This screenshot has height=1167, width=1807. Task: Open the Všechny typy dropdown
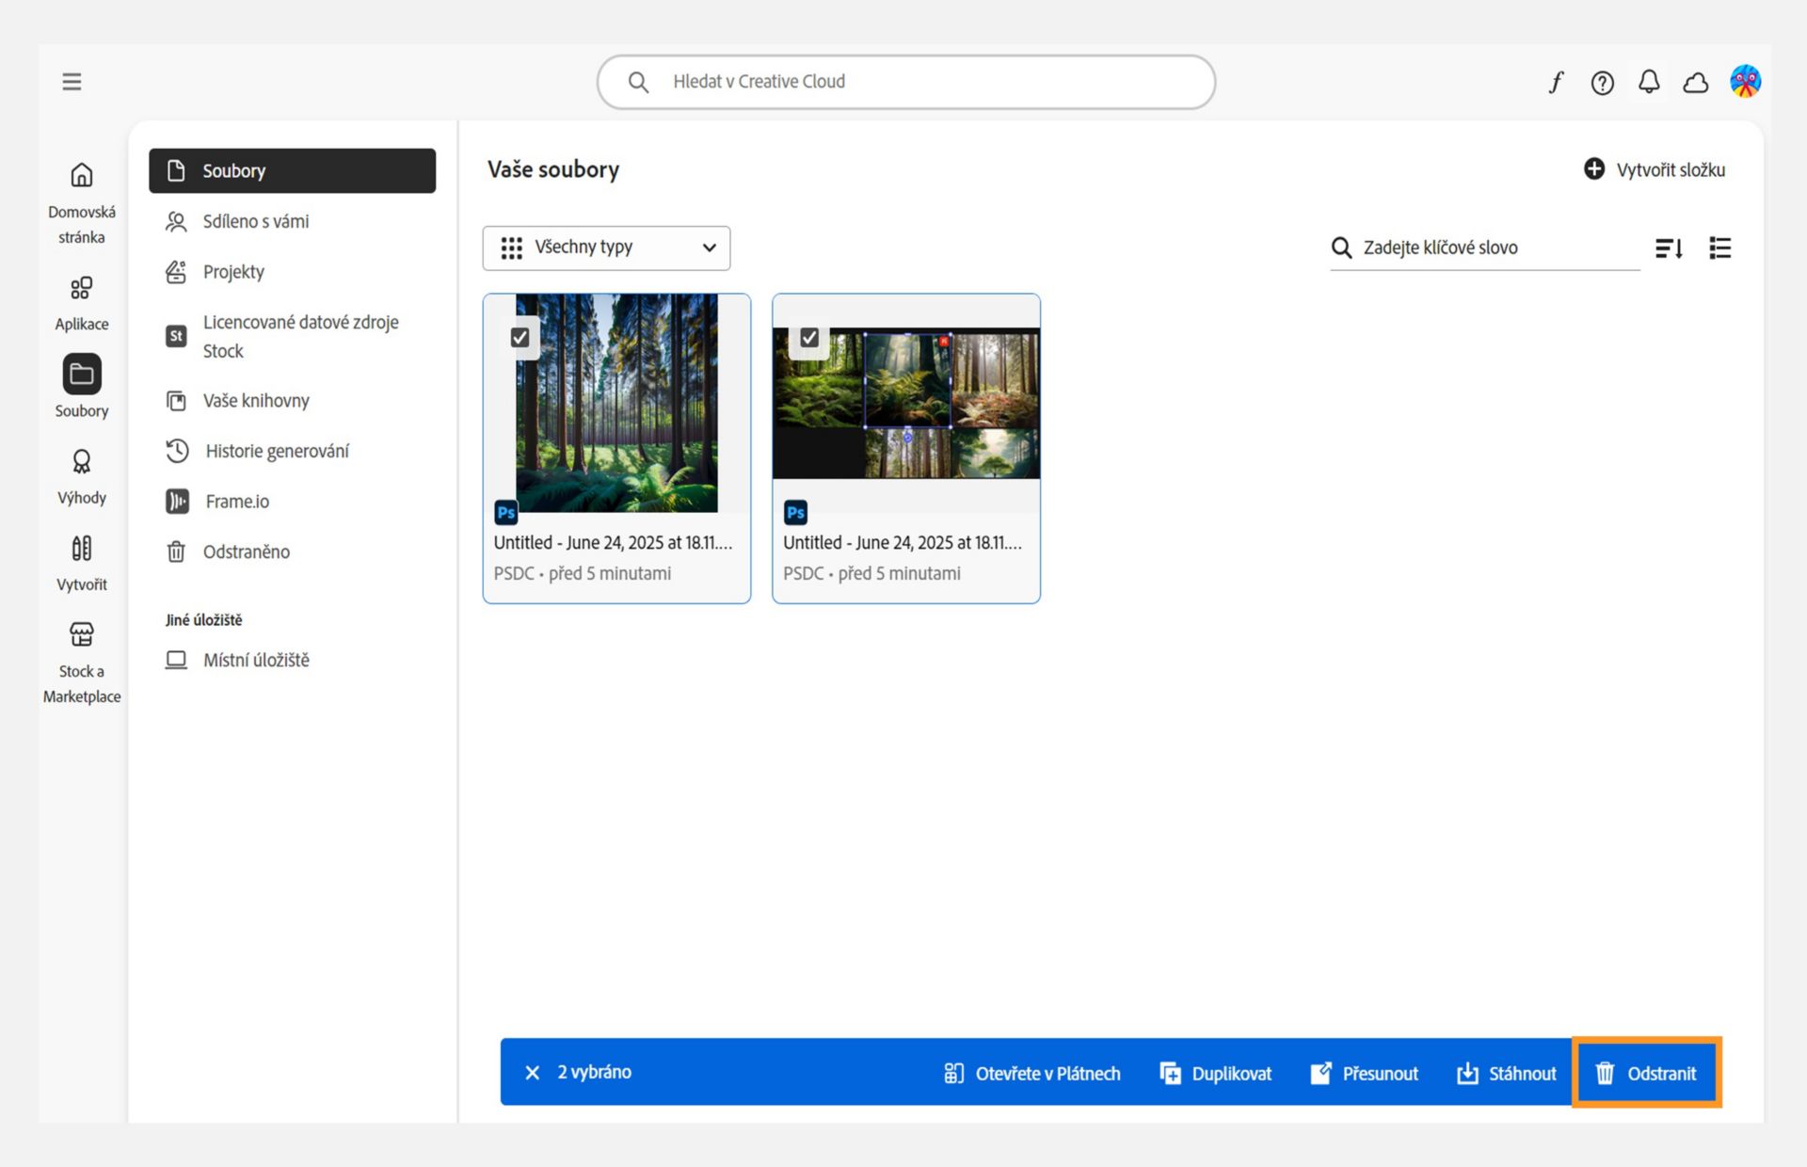point(606,248)
